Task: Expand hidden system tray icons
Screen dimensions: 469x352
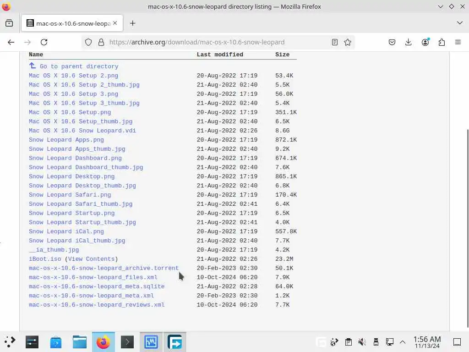Action: [x=403, y=342]
